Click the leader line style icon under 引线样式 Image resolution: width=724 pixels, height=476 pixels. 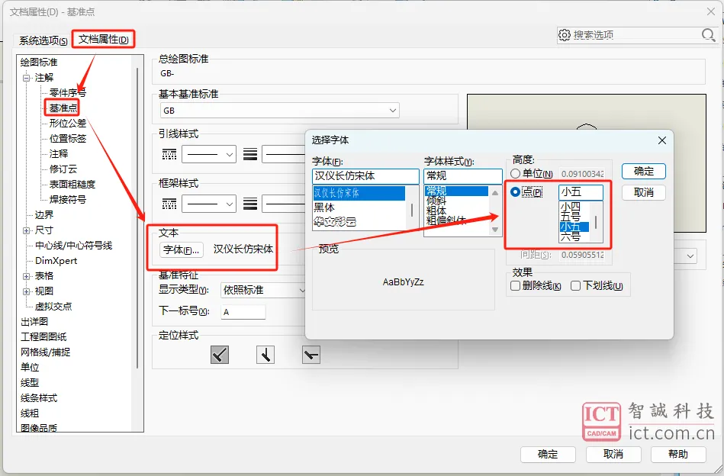point(169,155)
